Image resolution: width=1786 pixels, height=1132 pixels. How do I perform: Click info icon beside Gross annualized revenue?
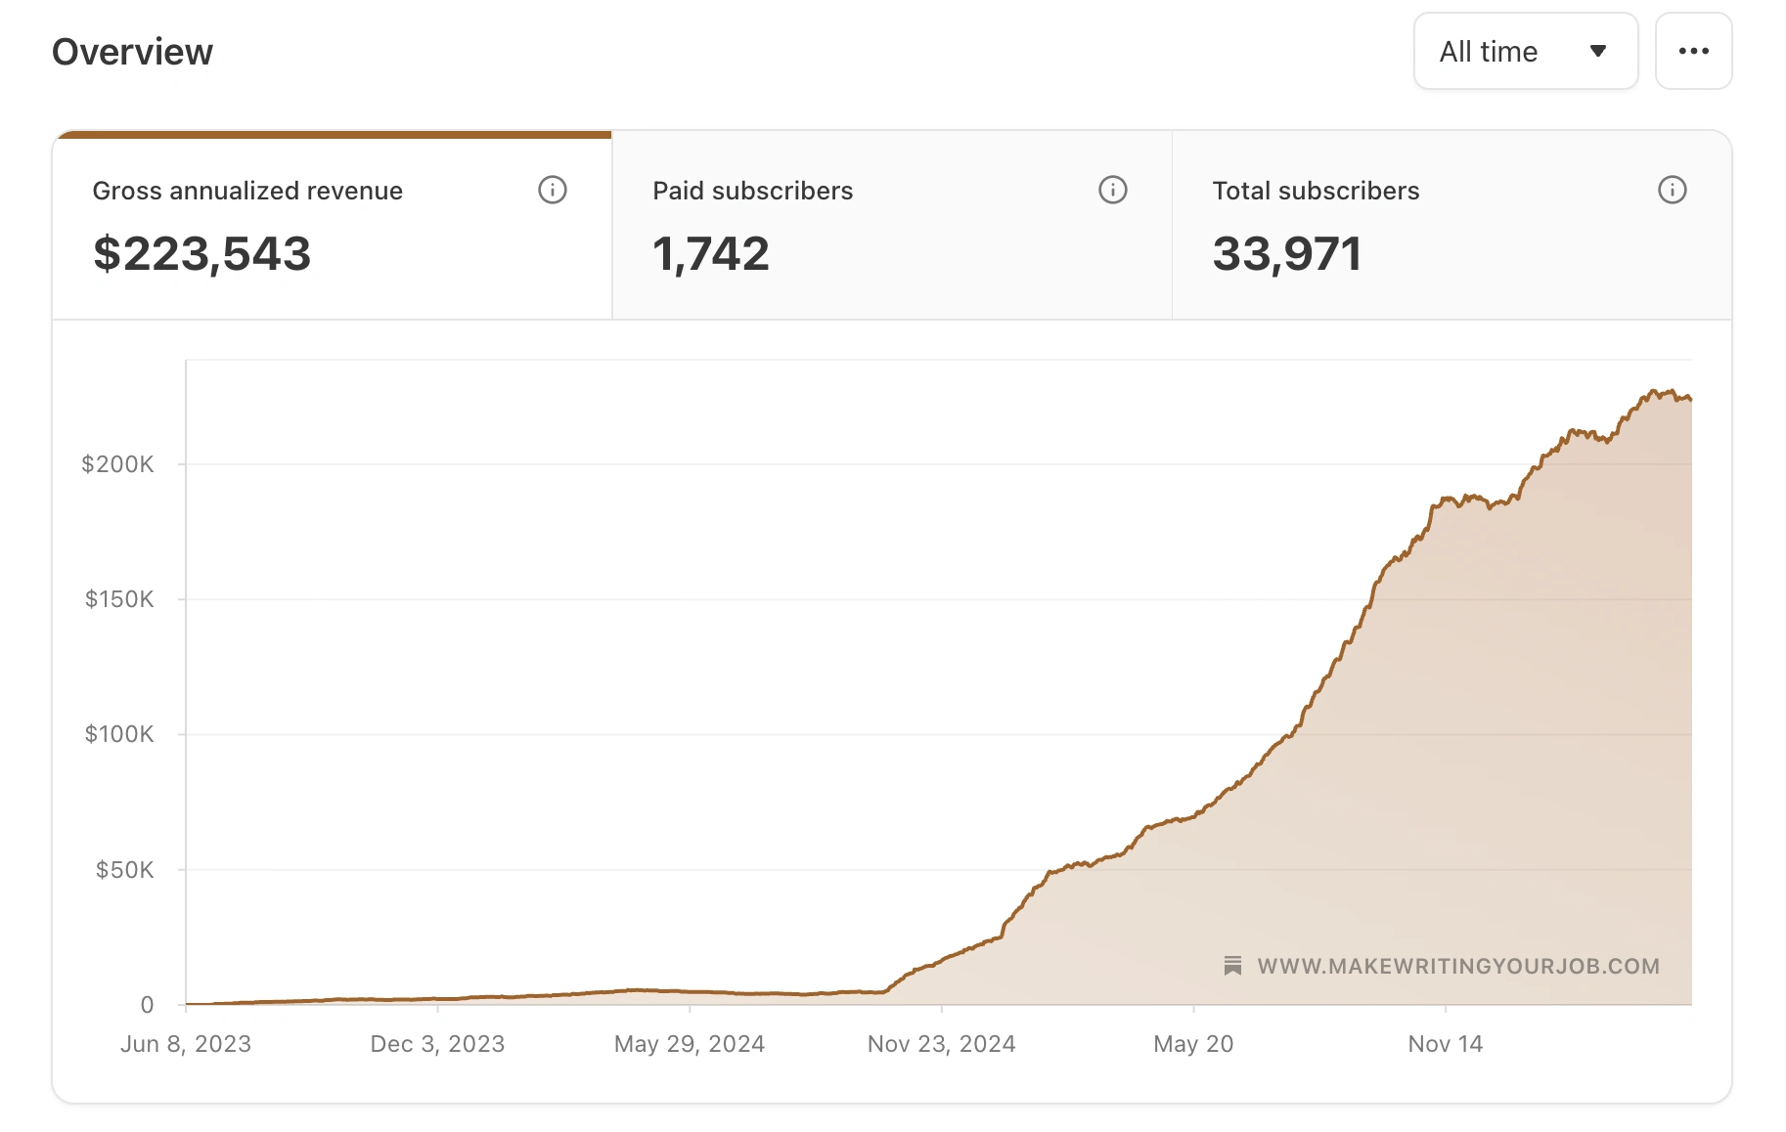[x=553, y=190]
